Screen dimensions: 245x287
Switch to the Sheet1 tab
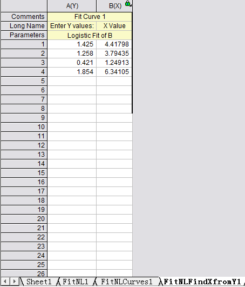click(39, 282)
